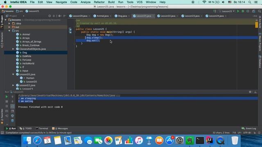Click src breadcrumb in navigation bar
Image resolution: width=262 pixels, height=147 pixels.
point(19,11)
